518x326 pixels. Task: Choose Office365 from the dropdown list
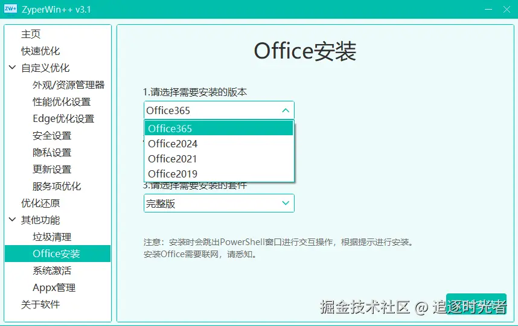click(x=219, y=128)
